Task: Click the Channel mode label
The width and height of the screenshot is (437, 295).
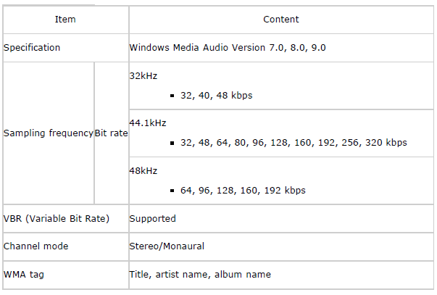Action: pyautogui.click(x=36, y=246)
